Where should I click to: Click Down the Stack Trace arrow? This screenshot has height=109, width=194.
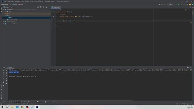click(7, 73)
